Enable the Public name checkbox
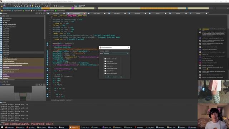Image resolution: width=229 pixels, height=129 pixels. [105, 61]
